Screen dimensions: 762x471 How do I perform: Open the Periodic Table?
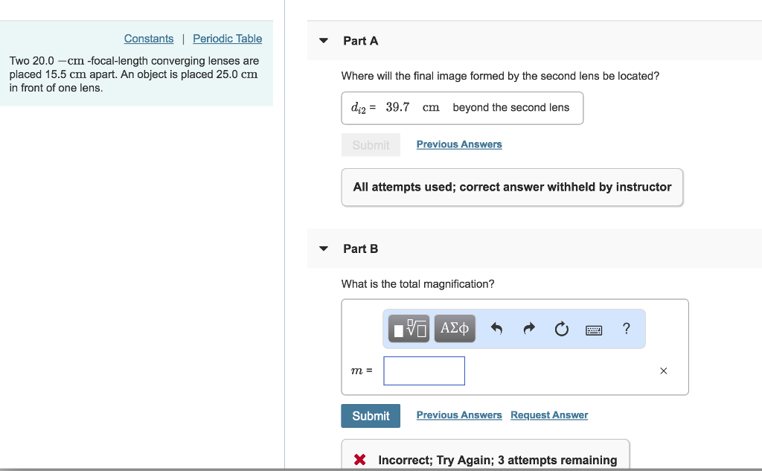pyautogui.click(x=227, y=39)
